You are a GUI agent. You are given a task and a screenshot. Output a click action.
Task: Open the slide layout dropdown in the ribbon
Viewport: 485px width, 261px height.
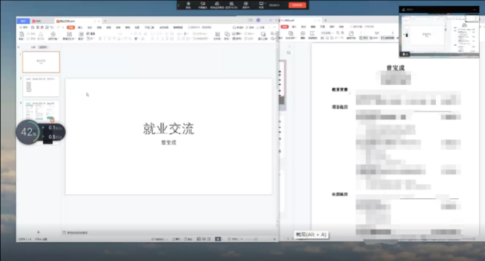coord(81,36)
